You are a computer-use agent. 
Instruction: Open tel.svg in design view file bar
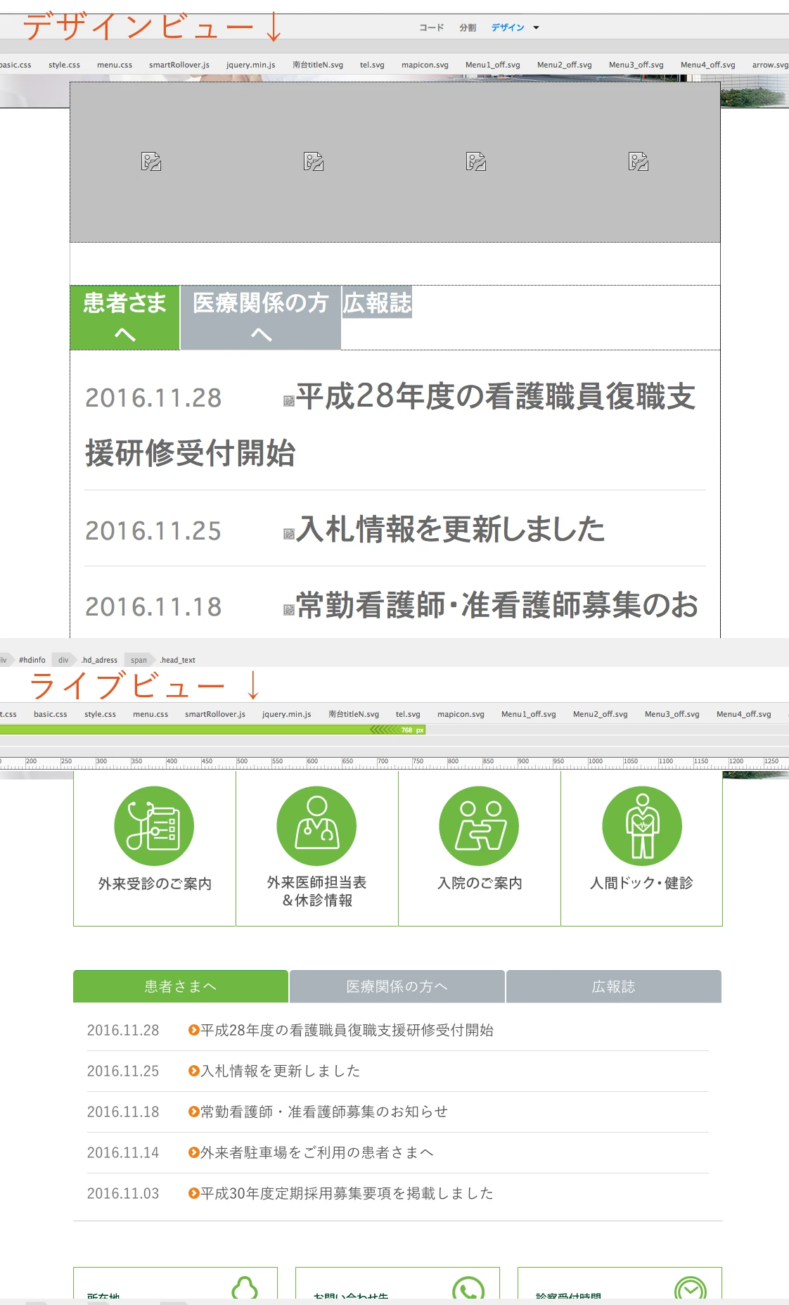click(372, 65)
